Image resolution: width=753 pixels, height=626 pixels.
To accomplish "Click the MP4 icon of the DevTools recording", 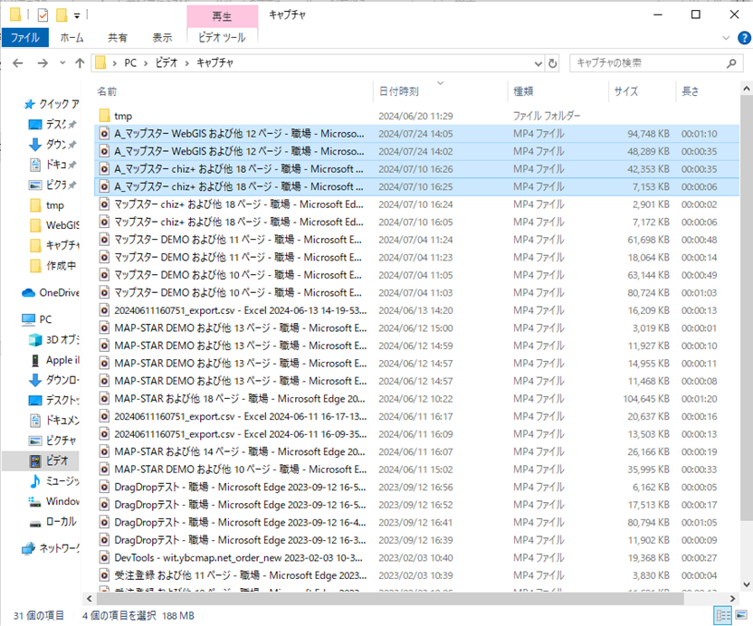I will click(x=104, y=558).
